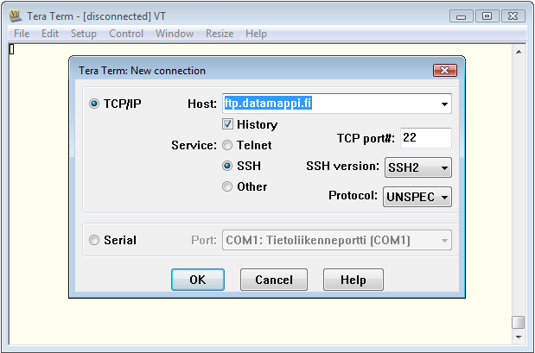Confirm the connection with OK
The image size is (535, 353).
pos(198,280)
